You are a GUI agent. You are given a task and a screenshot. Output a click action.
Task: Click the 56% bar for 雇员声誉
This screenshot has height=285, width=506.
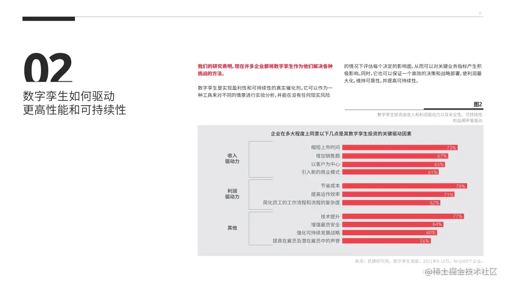tap(386, 241)
